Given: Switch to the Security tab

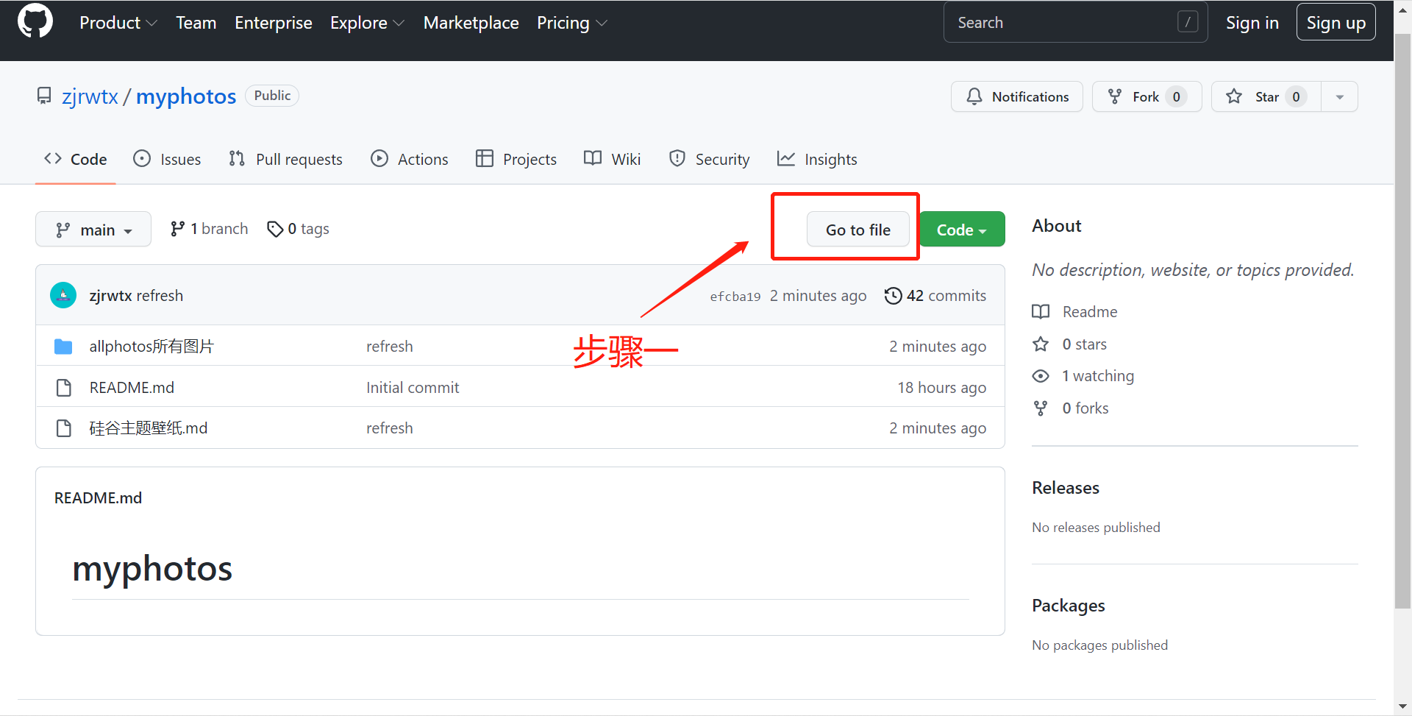Looking at the screenshot, I should 709,159.
